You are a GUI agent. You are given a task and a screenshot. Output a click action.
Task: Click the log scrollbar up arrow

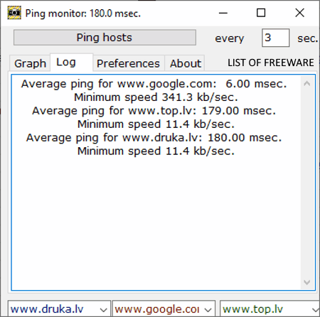(x=307, y=83)
